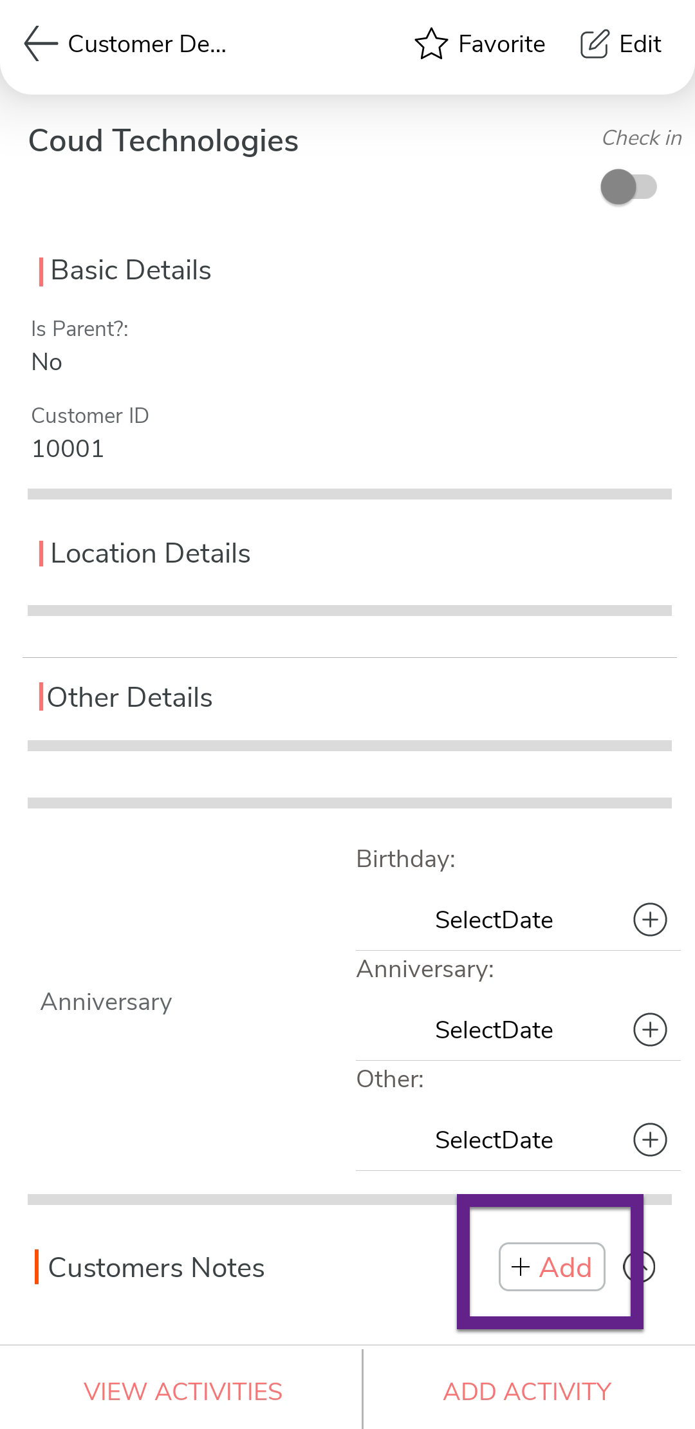The width and height of the screenshot is (695, 1429).
Task: Tap the Edit pencil icon
Action: point(594,44)
